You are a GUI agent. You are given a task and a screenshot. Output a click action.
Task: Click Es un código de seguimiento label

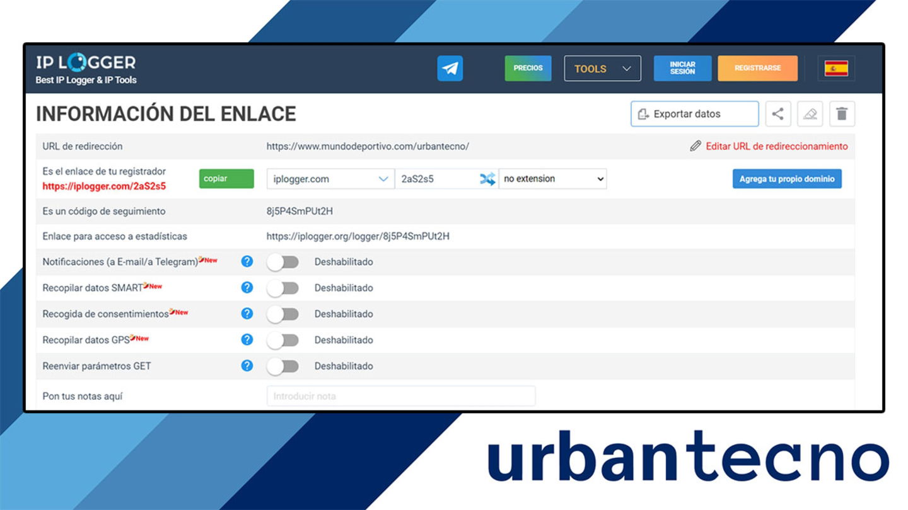coord(104,212)
